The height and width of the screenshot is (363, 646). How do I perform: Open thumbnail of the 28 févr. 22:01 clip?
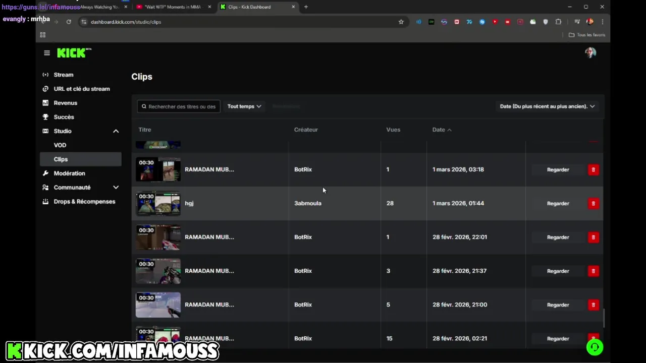coord(158,237)
